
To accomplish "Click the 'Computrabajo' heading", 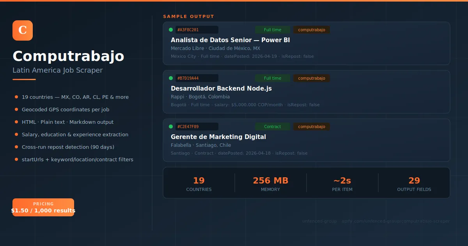I will click(x=68, y=56).
